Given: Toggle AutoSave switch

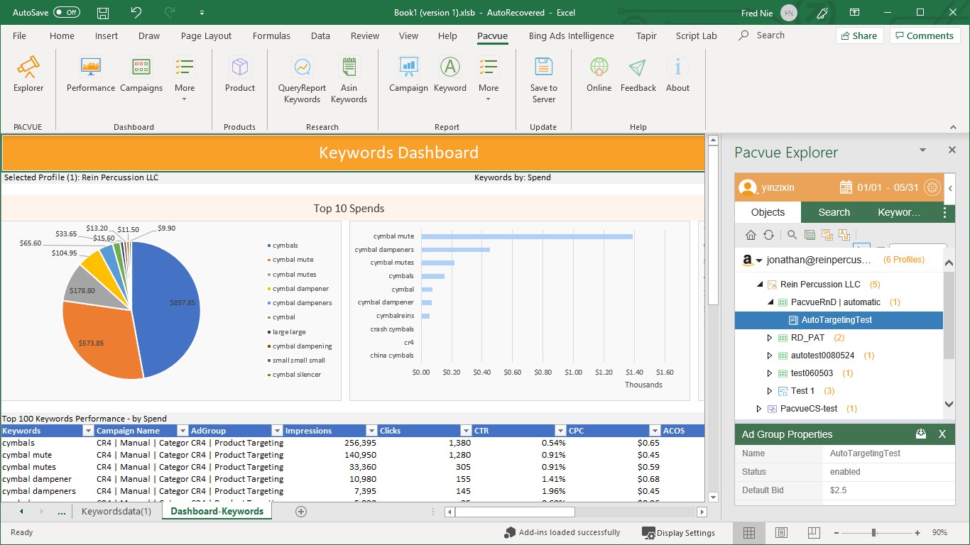Looking at the screenshot, I should coord(67,13).
